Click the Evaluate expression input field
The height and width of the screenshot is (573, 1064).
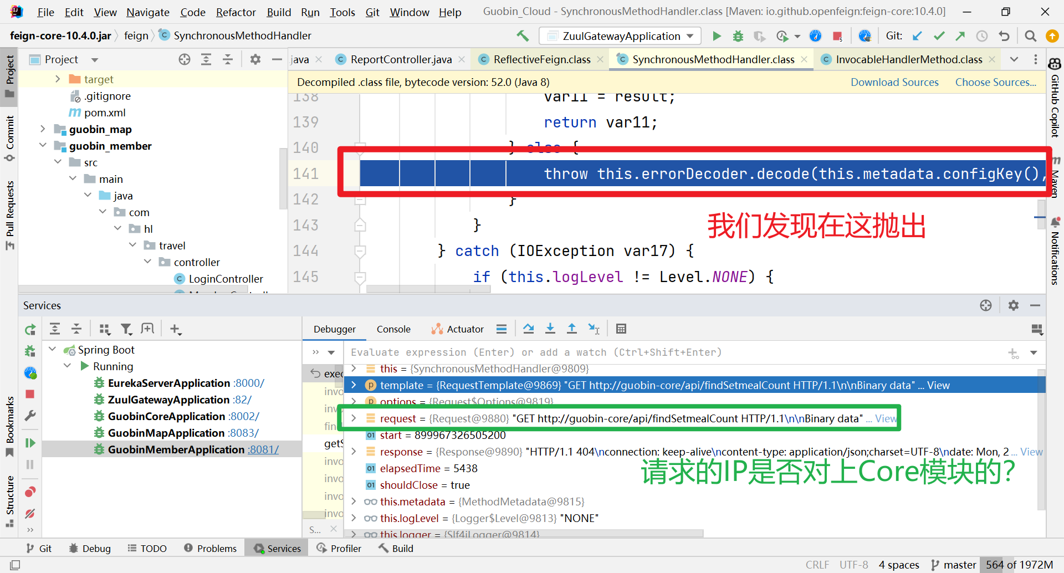[665, 352]
